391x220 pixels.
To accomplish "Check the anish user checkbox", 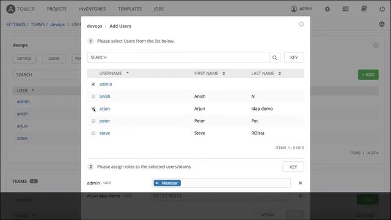I will pos(93,97).
